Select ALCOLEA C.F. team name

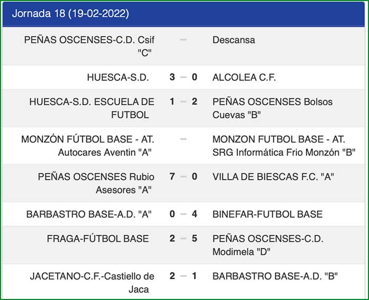[244, 77]
